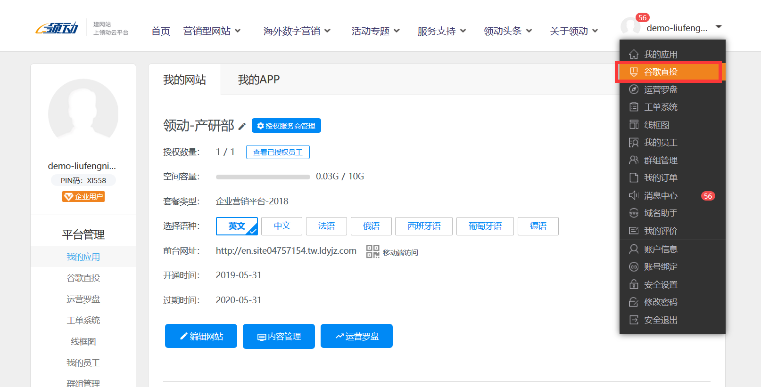
Task: Expand the 营销型网站 navigation dropdown
Action: point(212,31)
